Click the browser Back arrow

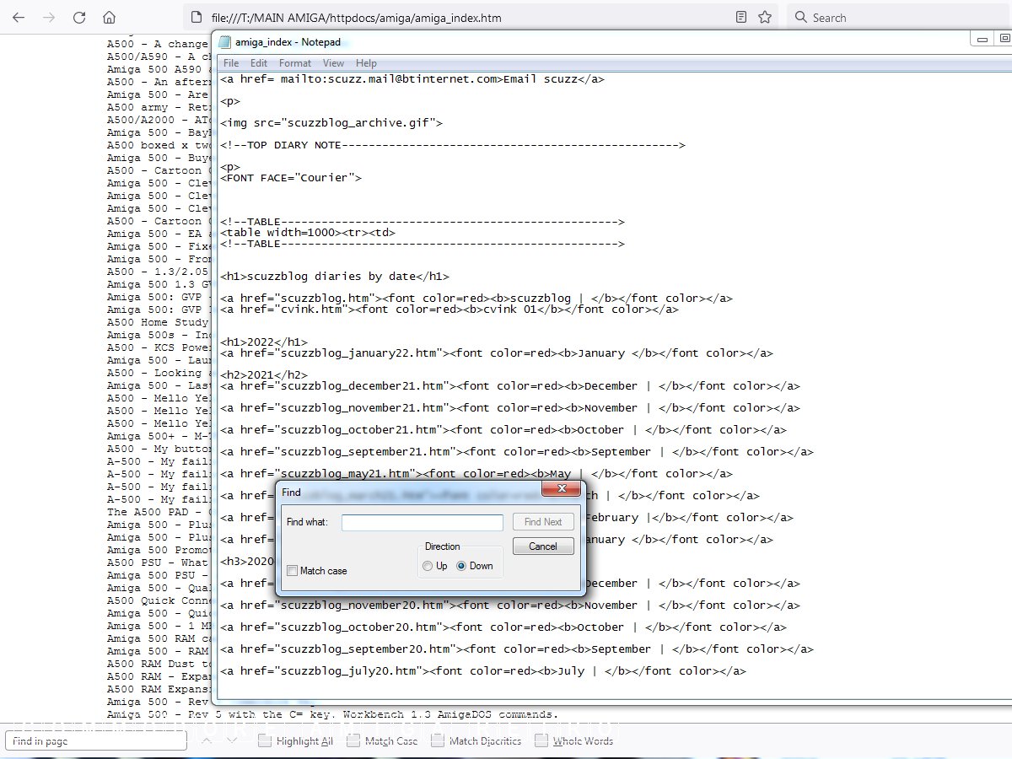tap(19, 18)
